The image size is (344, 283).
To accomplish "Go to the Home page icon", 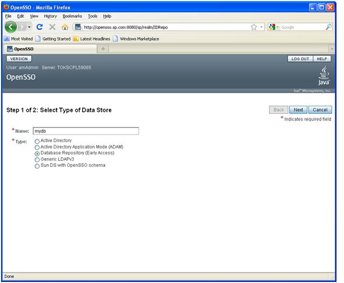I will (x=65, y=27).
